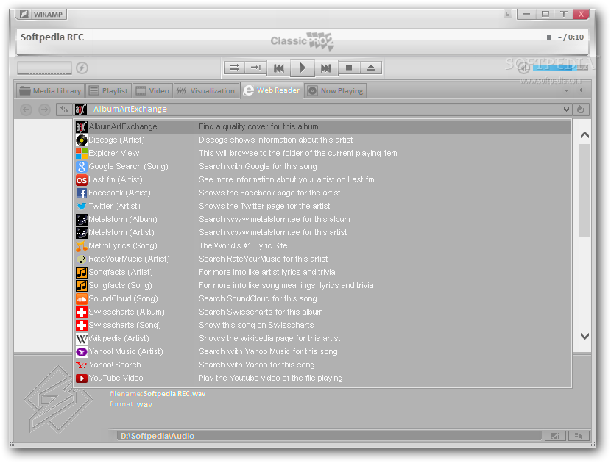
Task: Choose SoundCloud (Song) service
Action: 323,299
